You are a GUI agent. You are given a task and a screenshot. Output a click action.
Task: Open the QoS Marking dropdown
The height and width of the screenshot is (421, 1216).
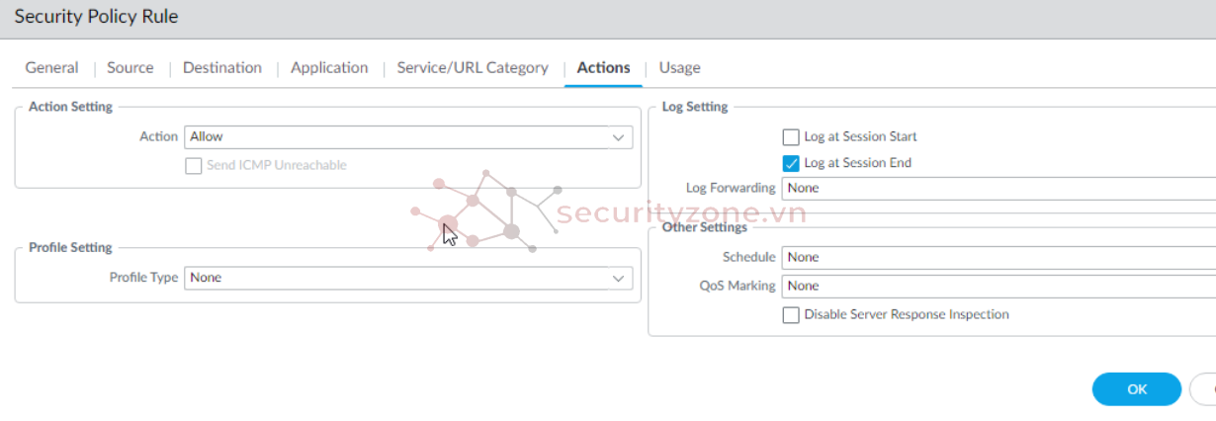999,286
